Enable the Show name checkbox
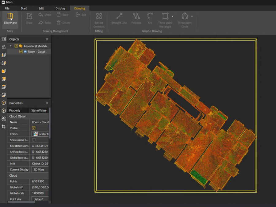276x207 pixels. pos(34,140)
